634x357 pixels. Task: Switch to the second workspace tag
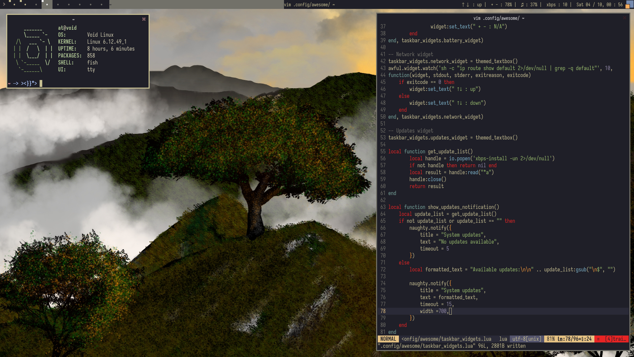25,4
